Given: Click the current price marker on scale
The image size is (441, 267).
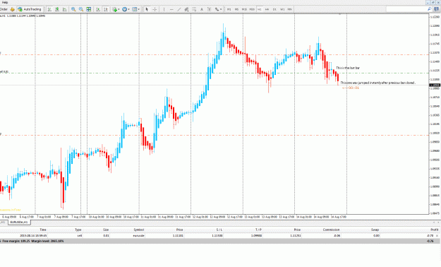Looking at the screenshot, I should click(435, 85).
